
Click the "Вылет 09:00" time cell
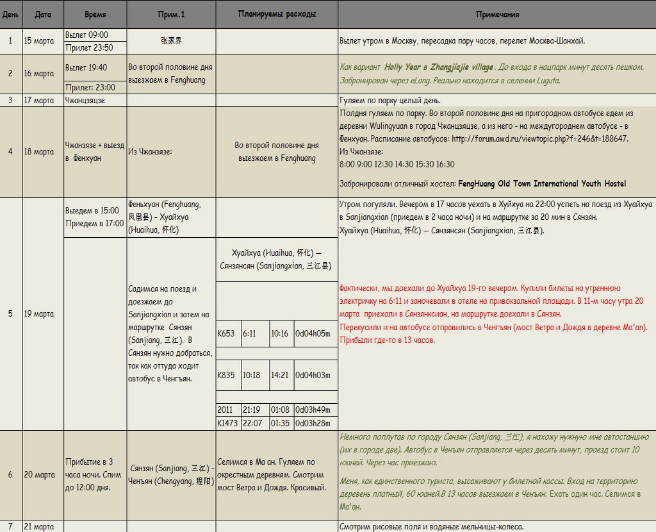coord(95,35)
